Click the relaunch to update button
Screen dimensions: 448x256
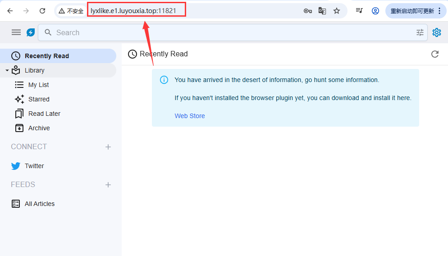412,11
